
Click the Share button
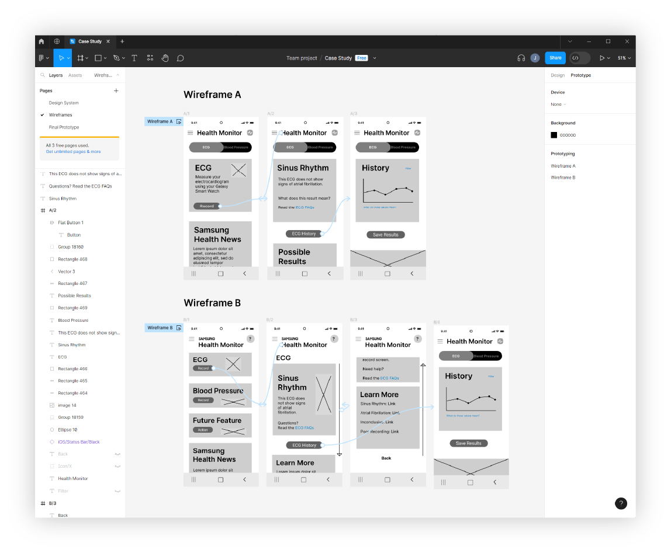pos(555,58)
